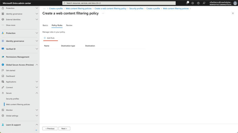Switch to the Review tab
238x133 pixels.
tap(69, 25)
